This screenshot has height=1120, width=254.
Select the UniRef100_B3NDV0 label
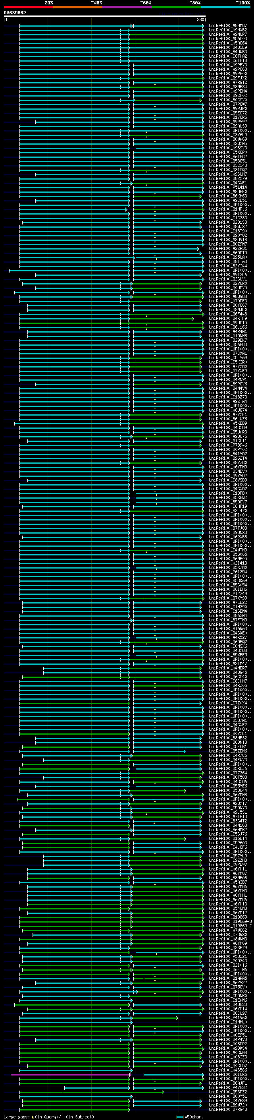(x=228, y=471)
